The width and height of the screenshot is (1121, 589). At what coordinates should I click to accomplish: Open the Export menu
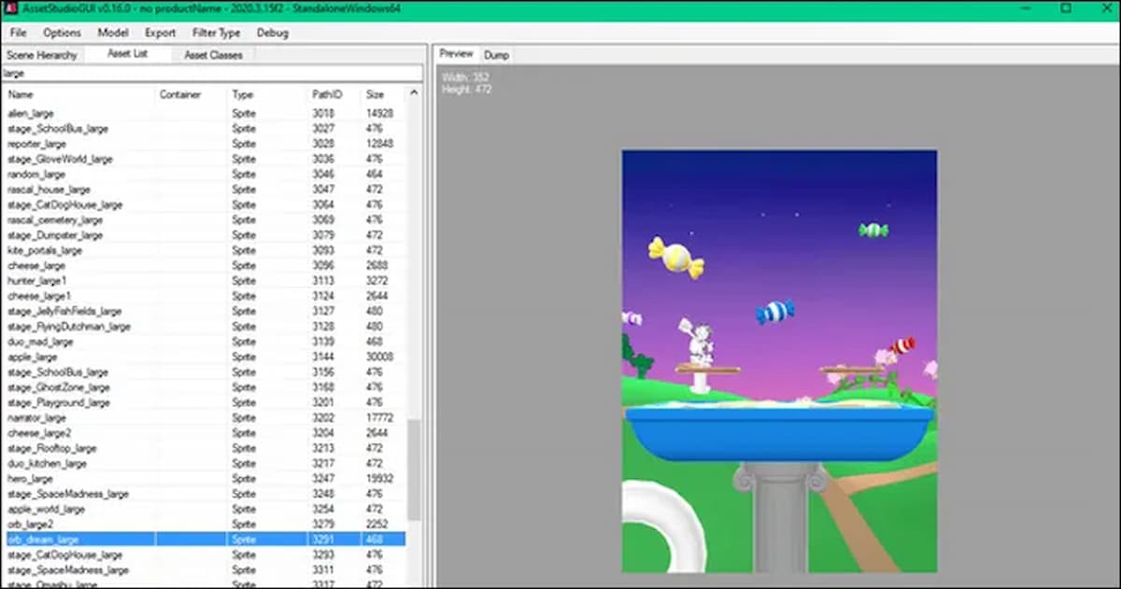tap(160, 33)
